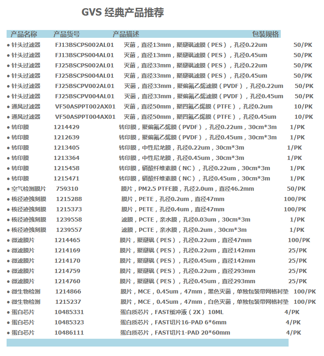Select the 空气检测膜片 product name
This screenshot has height=356, width=324.
pos(28,189)
